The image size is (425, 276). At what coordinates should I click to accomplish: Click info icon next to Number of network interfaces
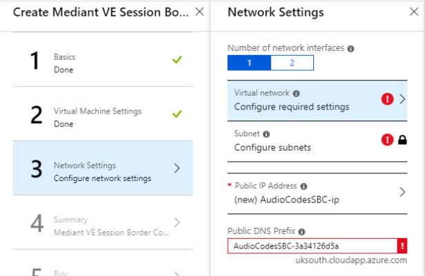tap(351, 49)
